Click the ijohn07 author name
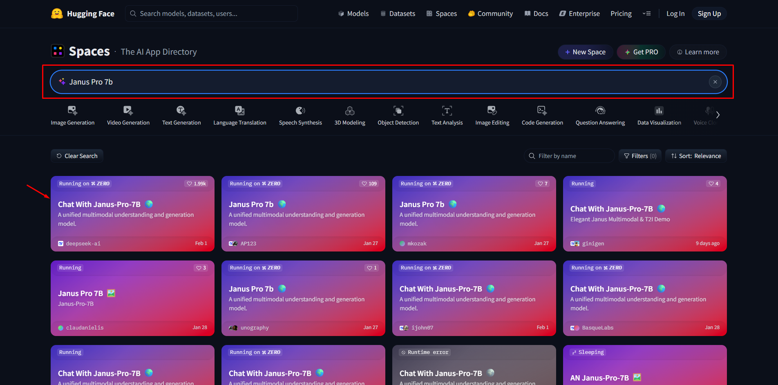This screenshot has height=385, width=778. click(422, 328)
